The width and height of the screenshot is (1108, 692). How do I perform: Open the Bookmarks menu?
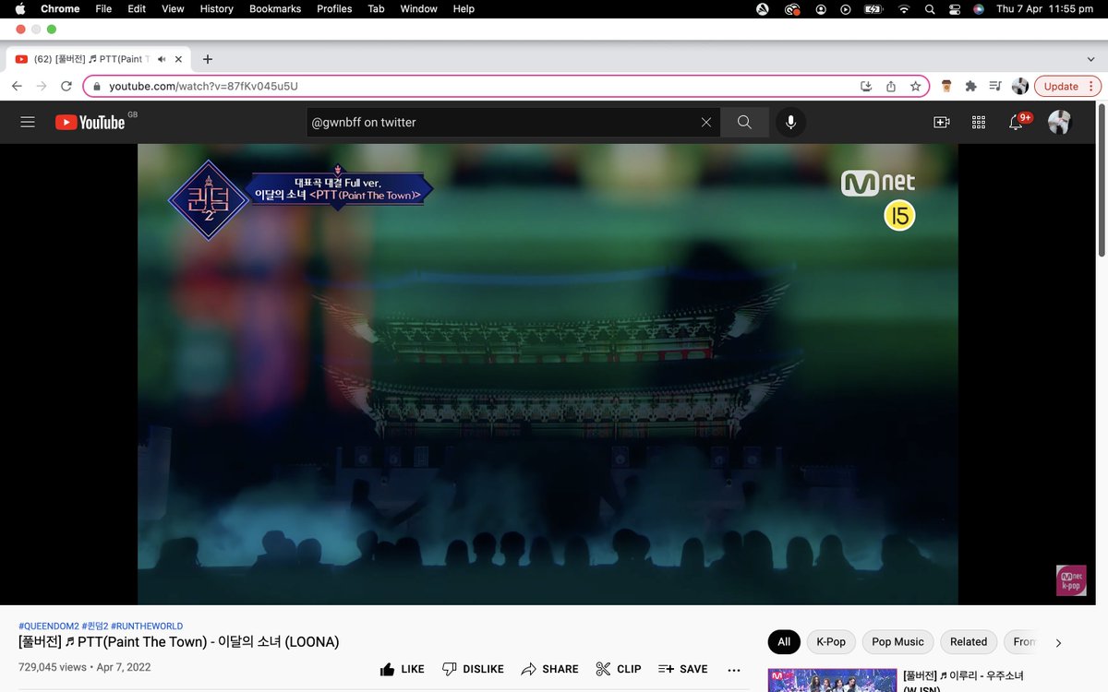(x=275, y=8)
